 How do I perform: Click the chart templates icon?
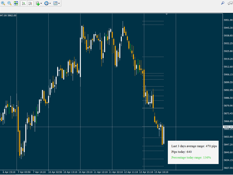click(55, 3)
